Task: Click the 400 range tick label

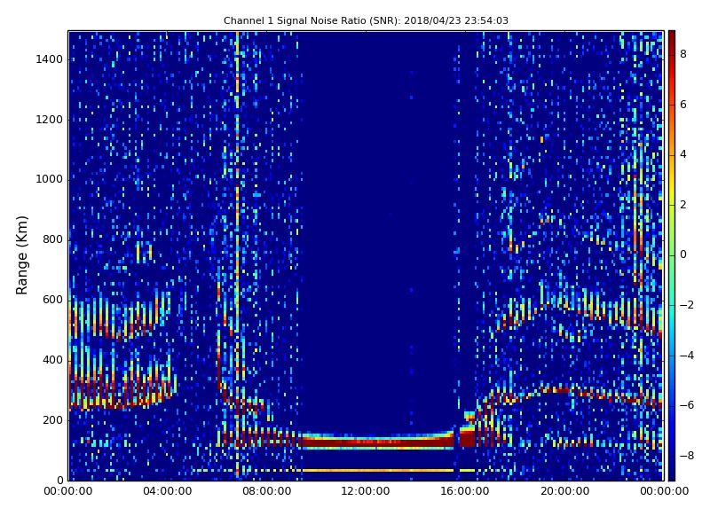Action: [x=52, y=360]
